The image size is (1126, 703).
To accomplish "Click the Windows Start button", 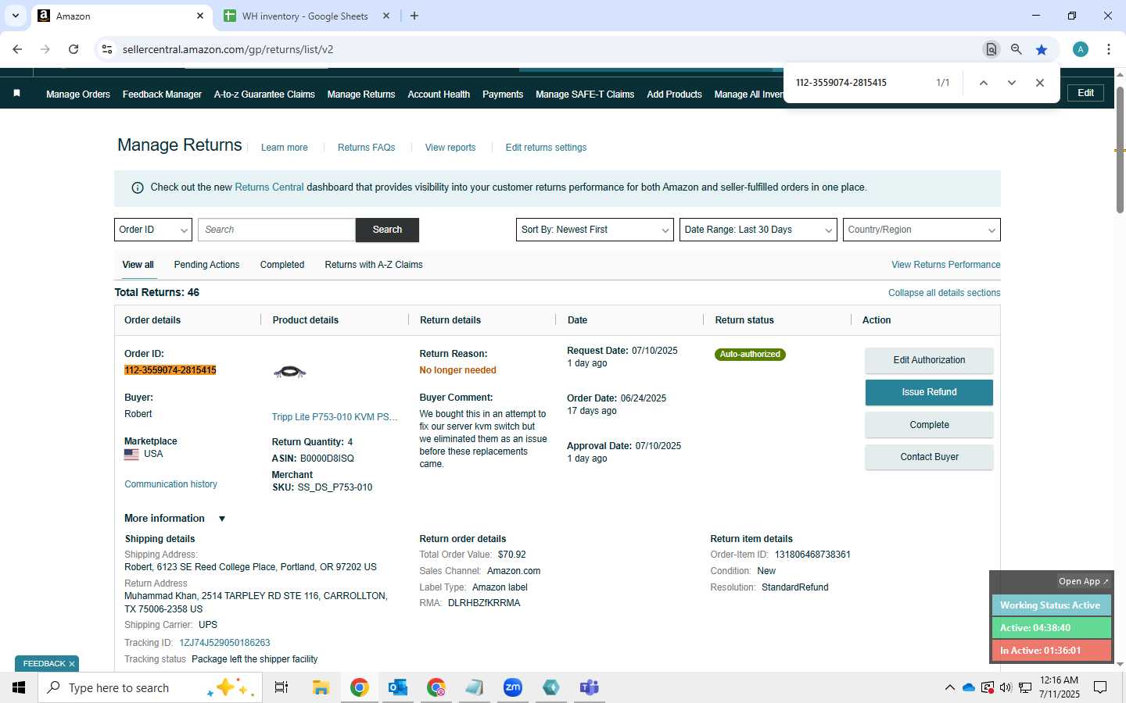I will coord(19,687).
